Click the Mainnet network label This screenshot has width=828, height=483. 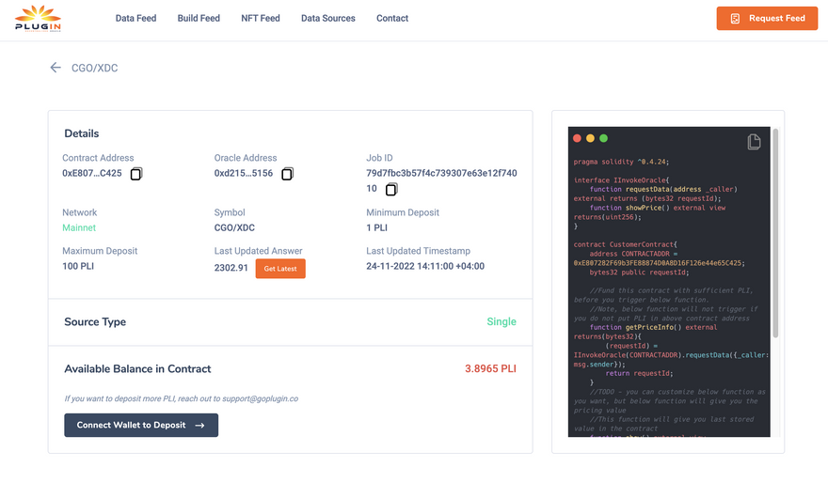[x=79, y=227]
